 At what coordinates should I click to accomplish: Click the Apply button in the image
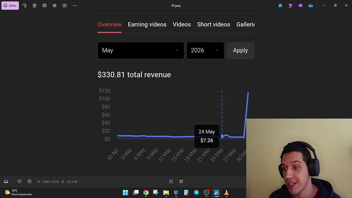click(240, 50)
